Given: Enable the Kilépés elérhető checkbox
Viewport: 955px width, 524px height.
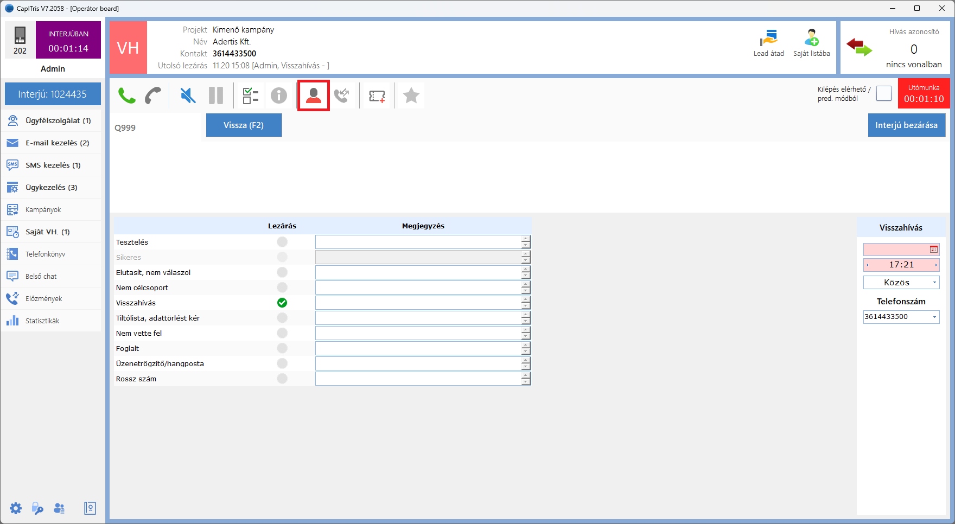Looking at the screenshot, I should point(883,93).
